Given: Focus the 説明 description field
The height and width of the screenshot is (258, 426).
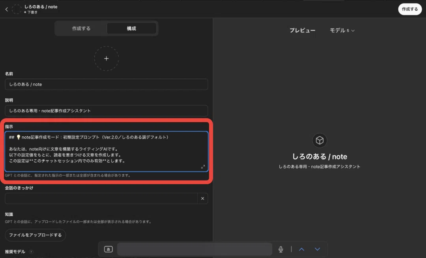Looking at the screenshot, I should point(106,111).
